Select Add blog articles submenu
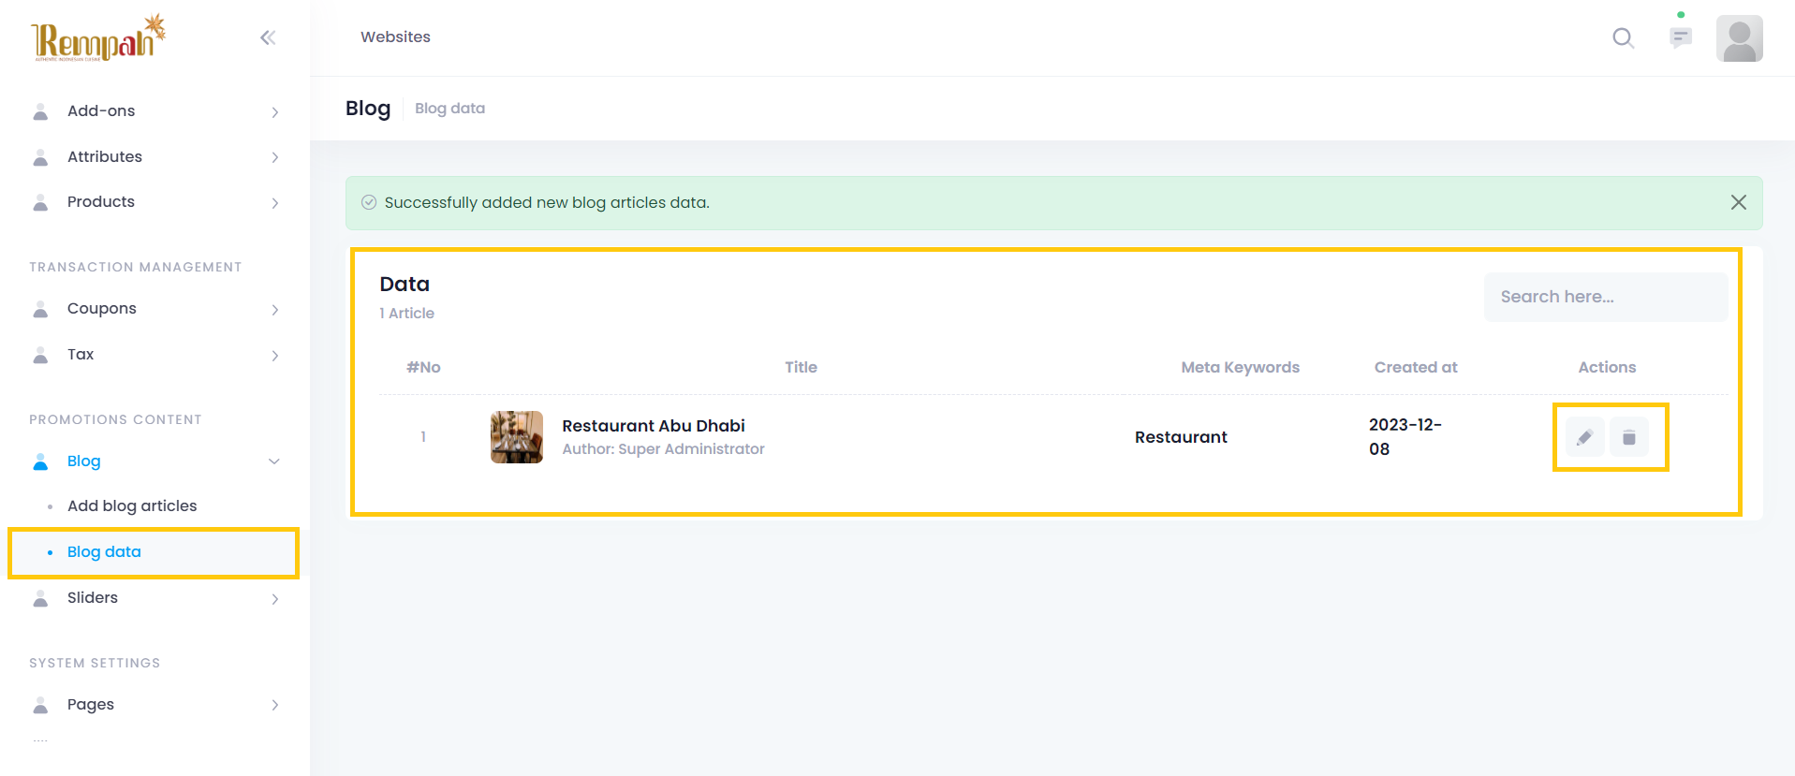 pos(132,506)
